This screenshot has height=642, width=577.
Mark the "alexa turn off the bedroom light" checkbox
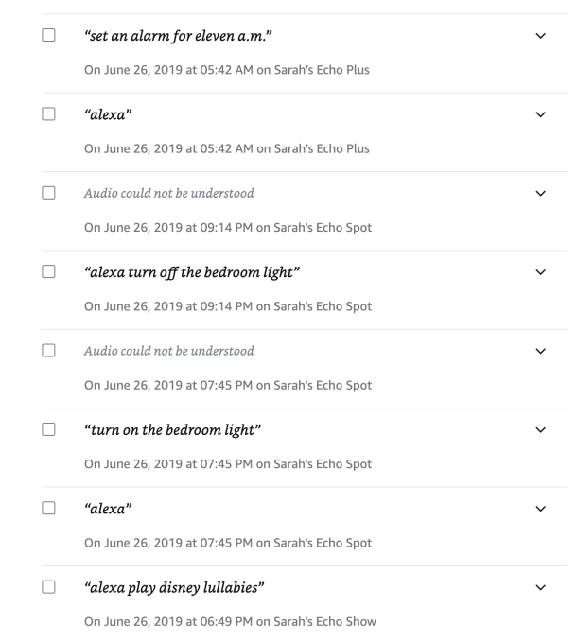pos(49,272)
